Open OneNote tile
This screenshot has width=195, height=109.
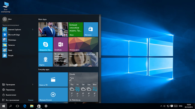[x=61, y=44]
